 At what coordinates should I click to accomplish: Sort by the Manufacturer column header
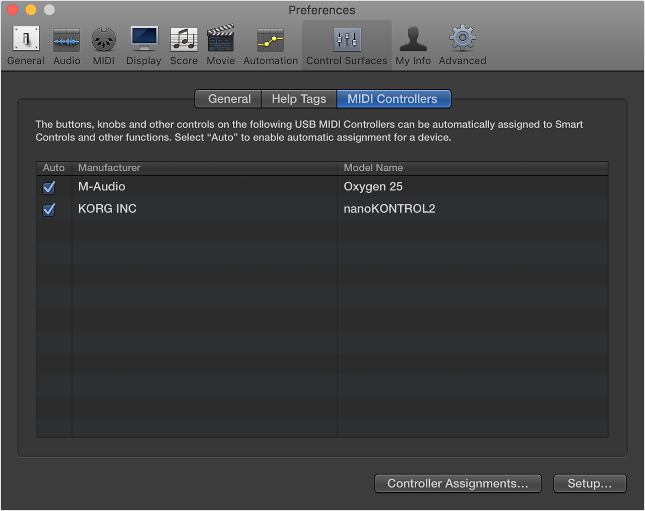click(x=205, y=168)
